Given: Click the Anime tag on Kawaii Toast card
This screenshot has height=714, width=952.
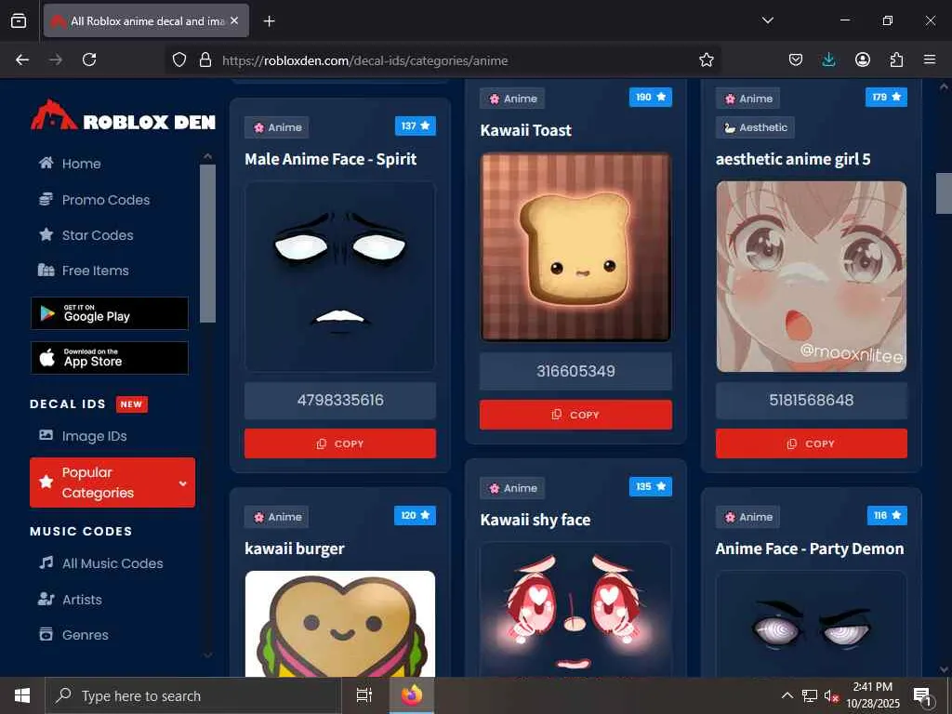Looking at the screenshot, I should point(512,99).
